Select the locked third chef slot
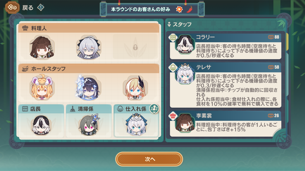305x171 pixels. coord(135,47)
